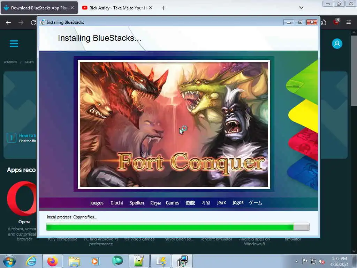Open Firefox from the taskbar

(53, 261)
